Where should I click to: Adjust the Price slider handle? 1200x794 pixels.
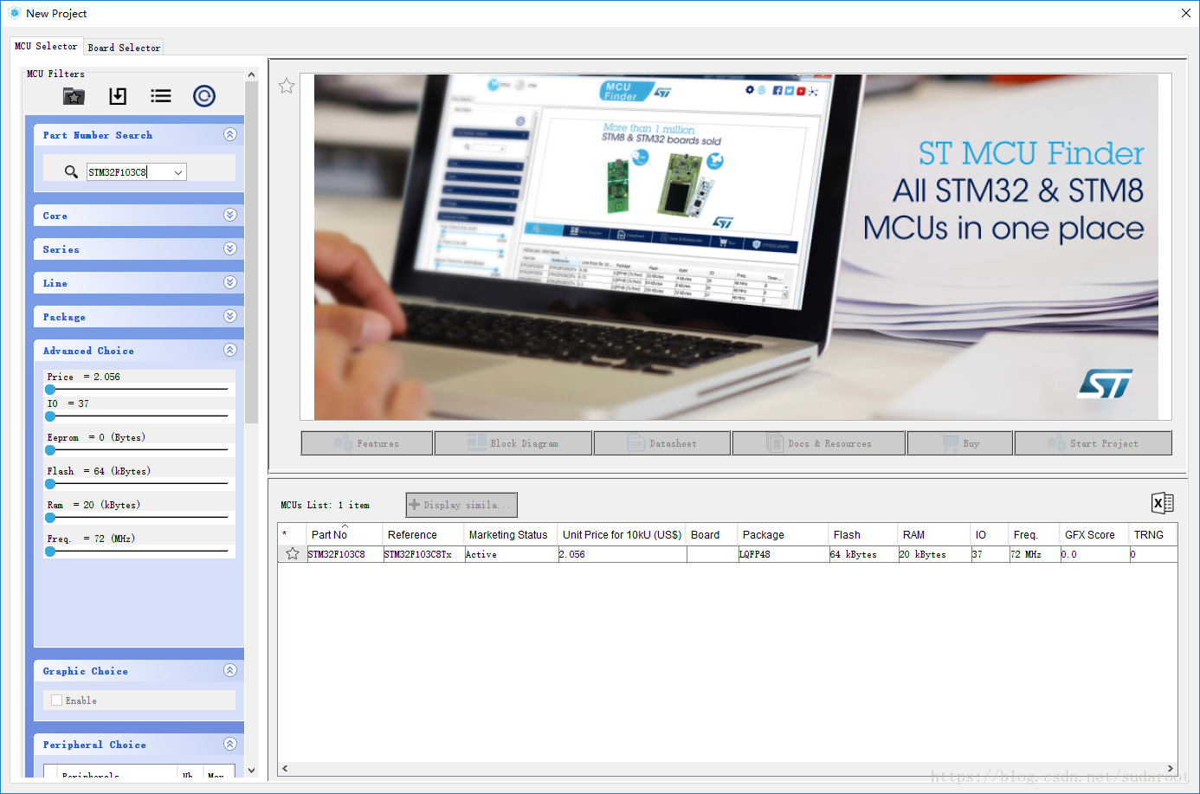50,390
